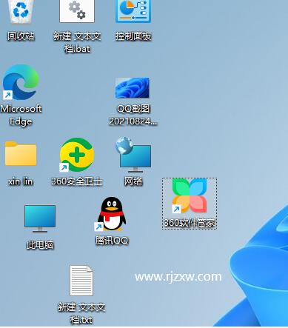Select the Recycle Bin (回收站) icon

pos(21,11)
